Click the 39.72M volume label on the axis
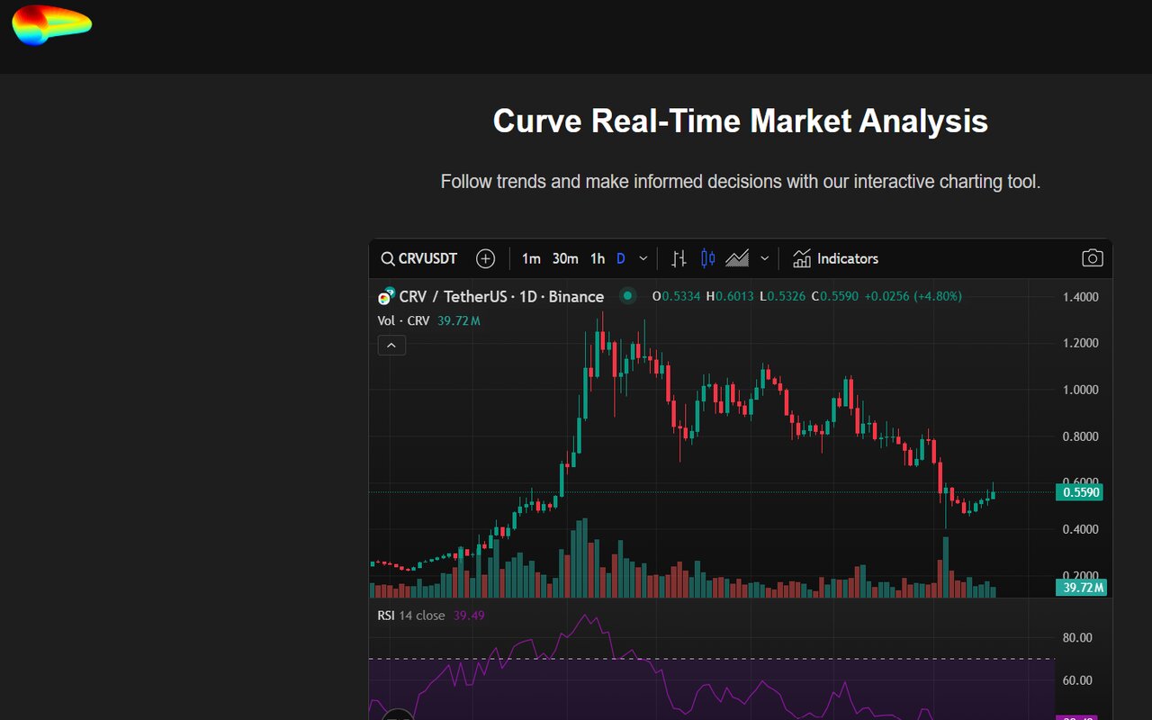This screenshot has height=720, width=1152. 1080,588
